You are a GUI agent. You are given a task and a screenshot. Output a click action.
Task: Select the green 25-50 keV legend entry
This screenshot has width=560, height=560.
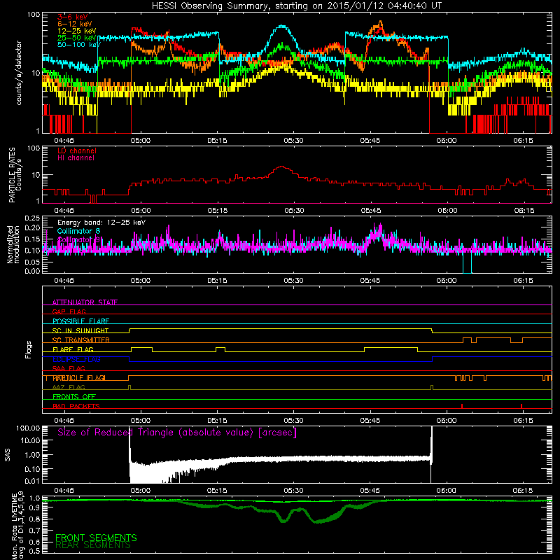[x=77, y=38]
